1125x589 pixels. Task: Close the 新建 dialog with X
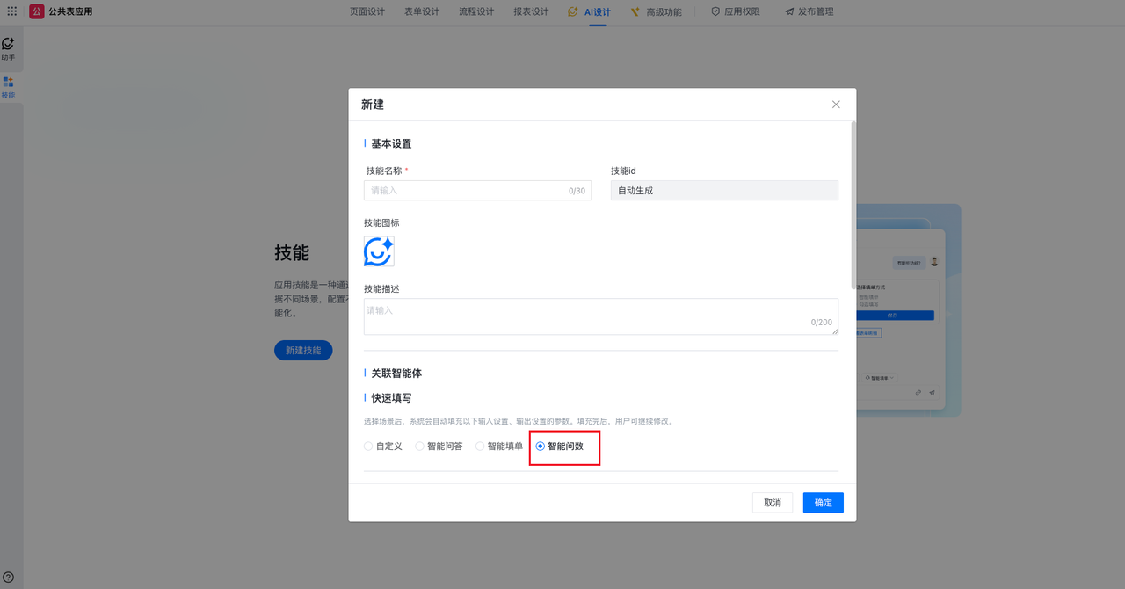click(836, 105)
